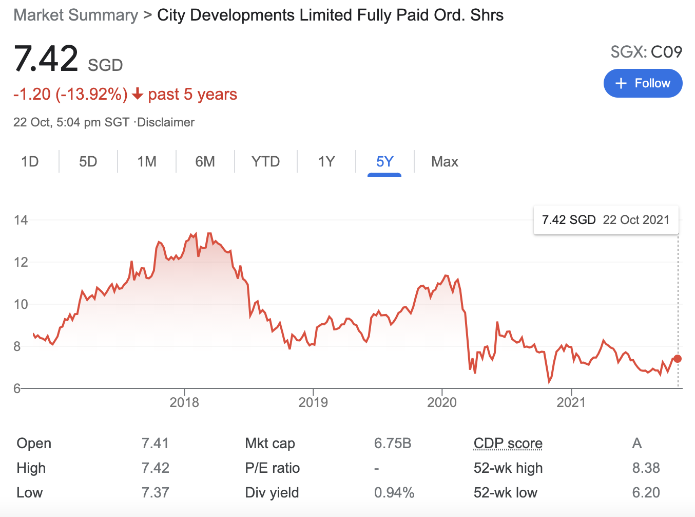Click the plus icon in Follow button

(621, 83)
